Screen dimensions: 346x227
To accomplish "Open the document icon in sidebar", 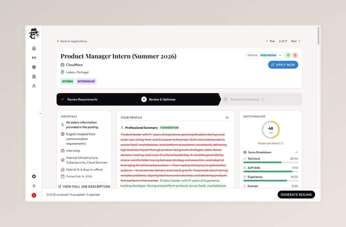I will 34,77.
